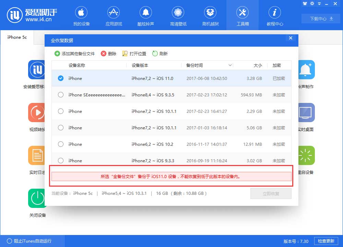The image size is (343, 247).
Task: Select the iPhone SE iOS 9.3.5 backup
Action: (x=61, y=95)
